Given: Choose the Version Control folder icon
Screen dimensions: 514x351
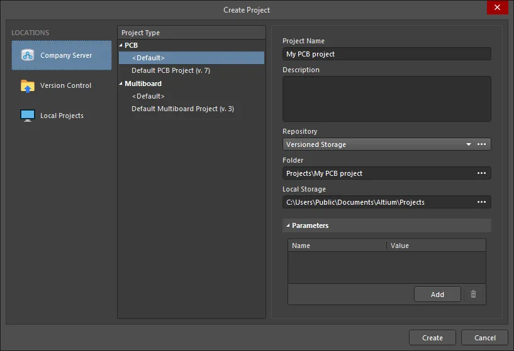Looking at the screenshot, I should [28, 85].
